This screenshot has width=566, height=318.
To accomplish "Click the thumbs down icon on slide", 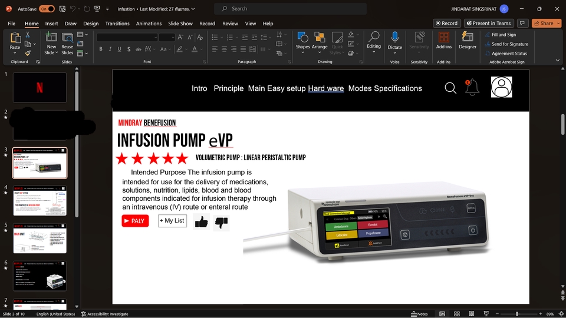I will [221, 223].
